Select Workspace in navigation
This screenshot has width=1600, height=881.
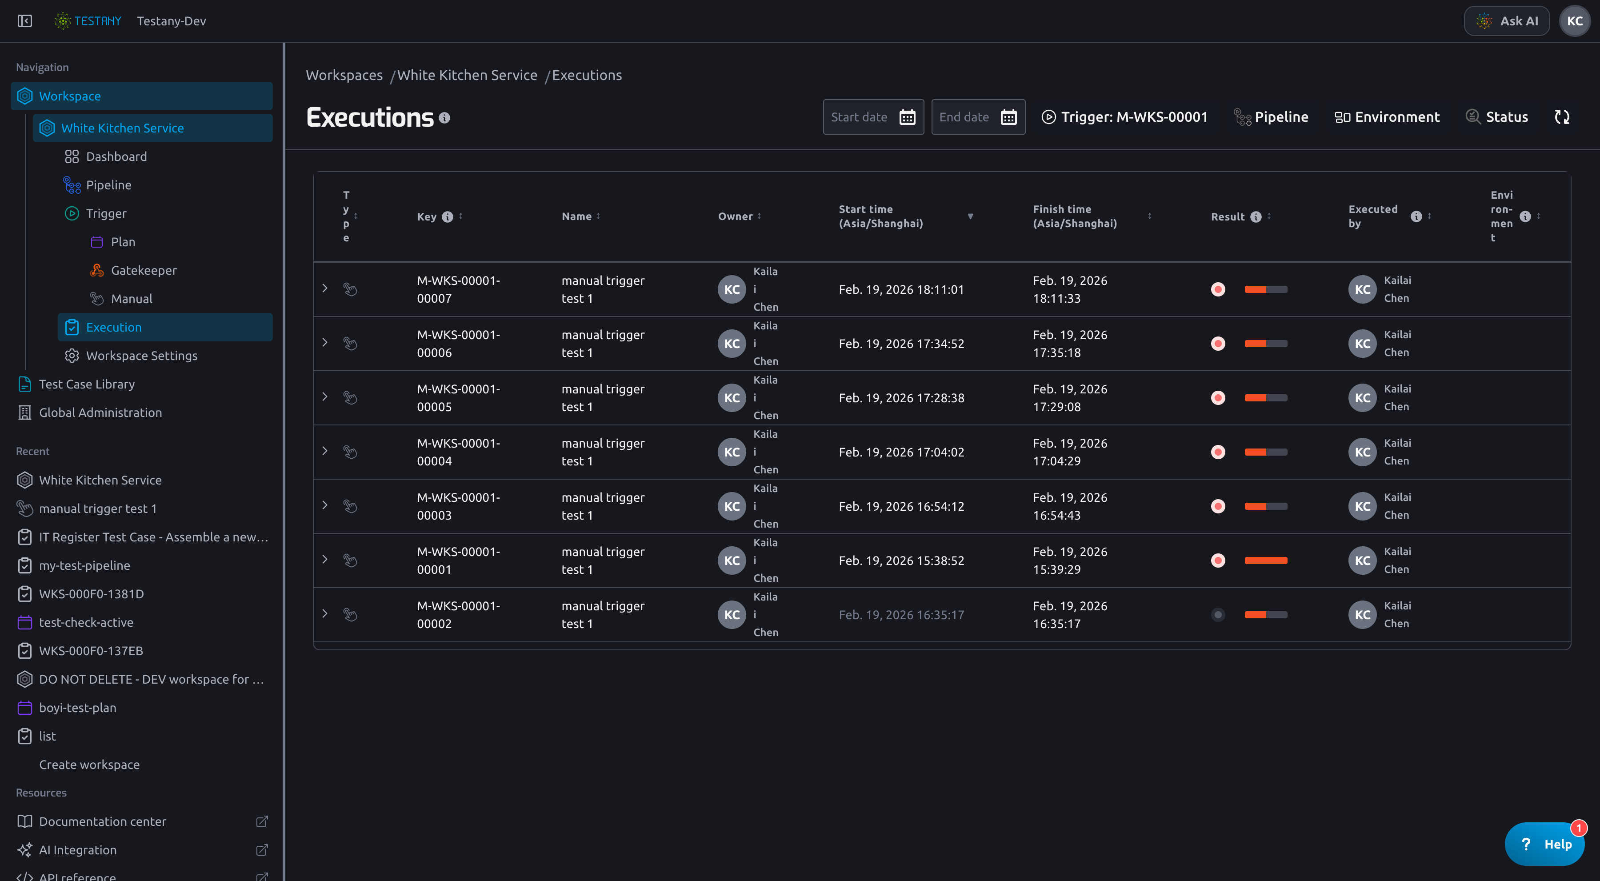click(x=142, y=96)
